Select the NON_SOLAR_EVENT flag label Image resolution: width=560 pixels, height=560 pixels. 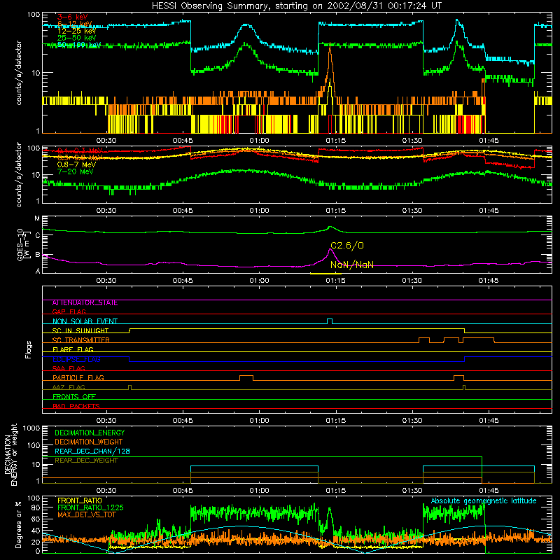pos(85,321)
